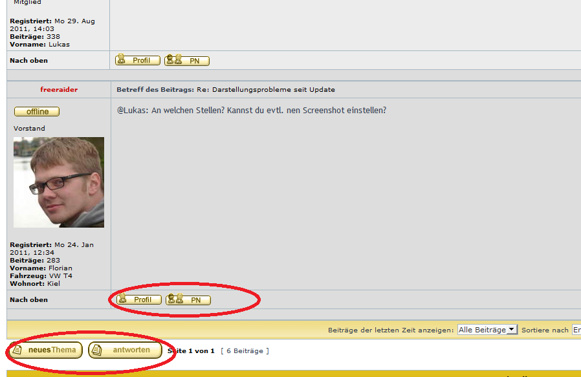Reply to thread using antworten button

point(125,350)
